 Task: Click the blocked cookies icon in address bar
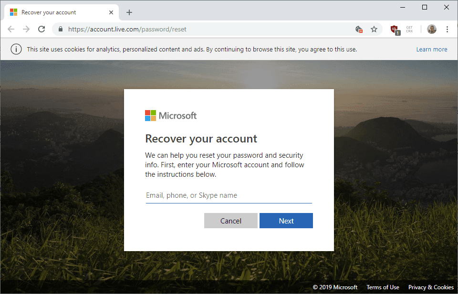pos(359,30)
